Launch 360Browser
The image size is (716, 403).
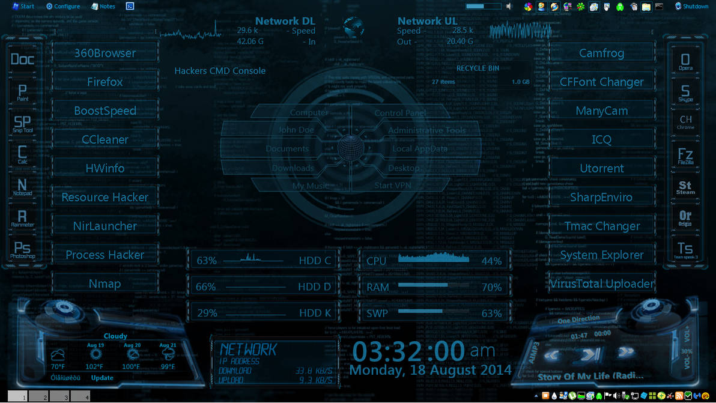tap(105, 53)
